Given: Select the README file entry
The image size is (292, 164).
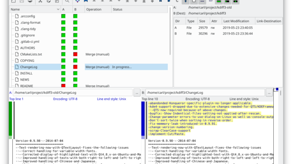Looking at the screenshot, I should [x=26, y=86].
